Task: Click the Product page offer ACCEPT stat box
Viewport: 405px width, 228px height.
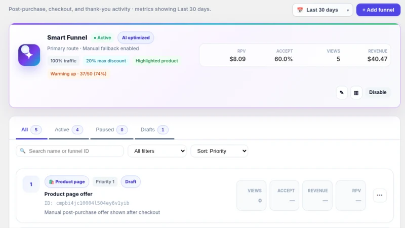Action: [x=285, y=196]
